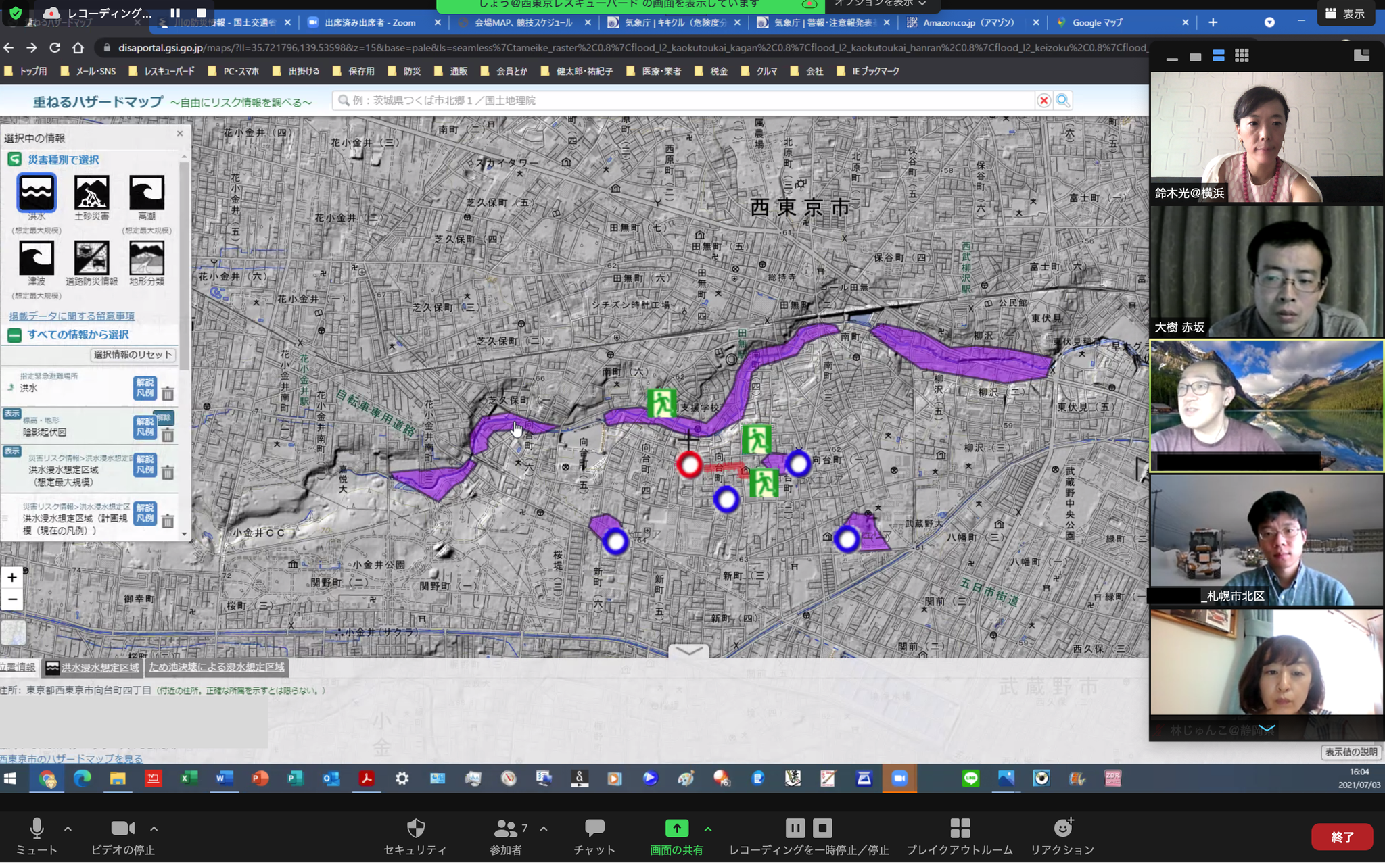
Task: Click 解説凡例 for 陰影起伏図 layer
Action: pos(145,426)
